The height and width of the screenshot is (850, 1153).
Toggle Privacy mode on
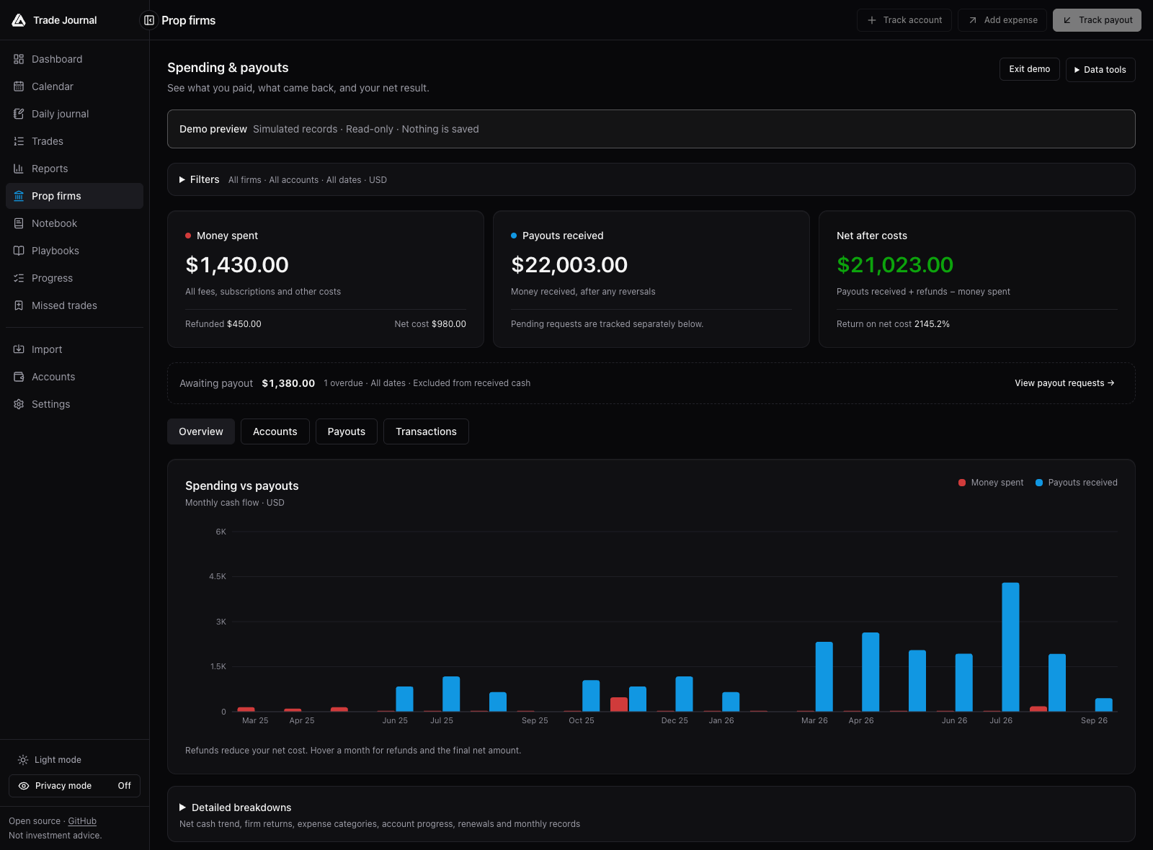click(74, 786)
